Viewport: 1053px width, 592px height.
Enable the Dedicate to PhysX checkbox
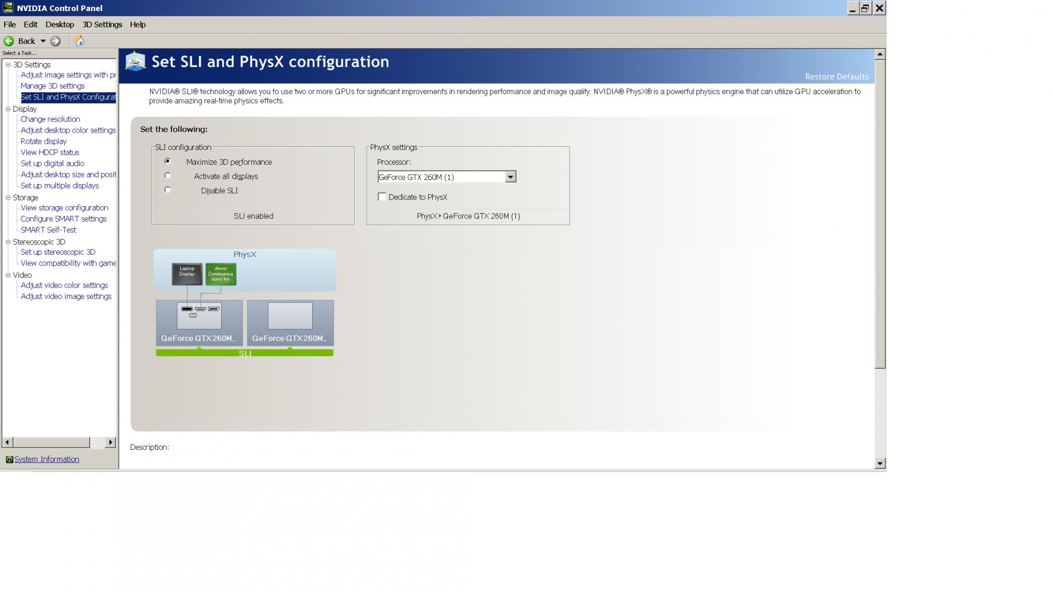click(x=382, y=197)
